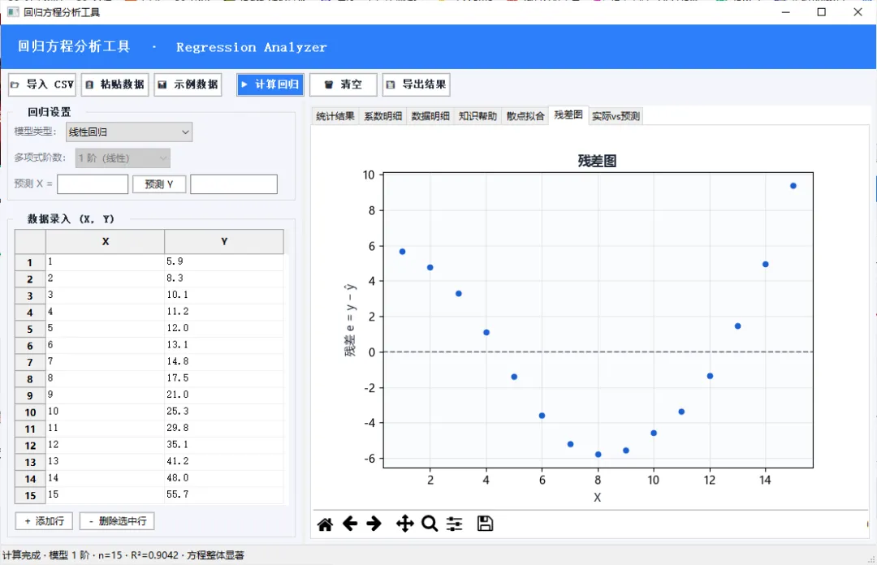The image size is (877, 565).
Task: Click the table corner select-all cell
Action: (x=30, y=242)
